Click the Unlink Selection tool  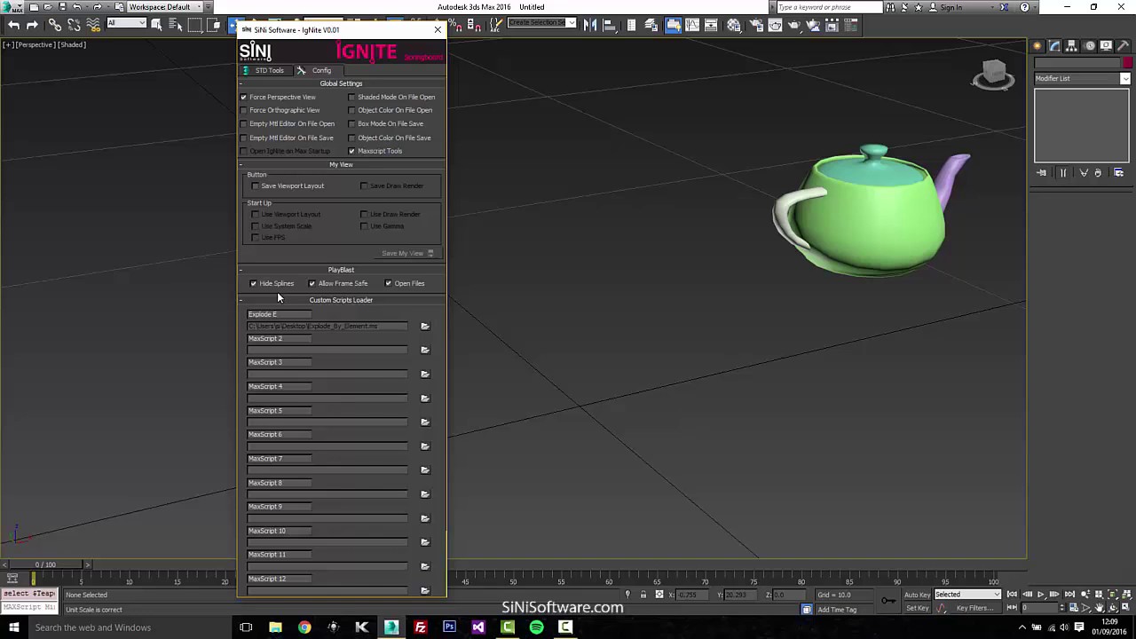point(75,25)
